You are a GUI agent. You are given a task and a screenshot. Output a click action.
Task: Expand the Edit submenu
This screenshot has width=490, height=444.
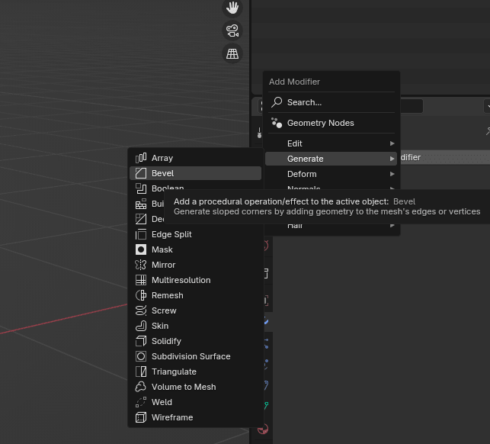tap(331, 143)
